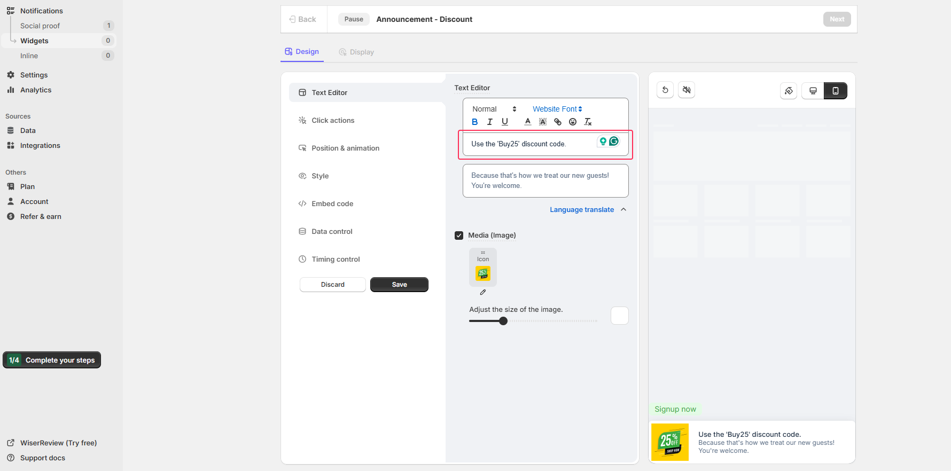Toggle bold formatting in text editor
The image size is (951, 471).
coord(474,122)
